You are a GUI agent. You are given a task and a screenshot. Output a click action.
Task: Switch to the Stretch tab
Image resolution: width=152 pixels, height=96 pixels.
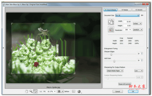tap(139, 10)
